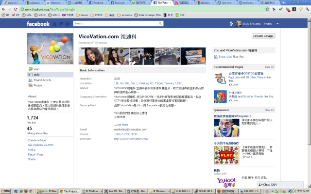Open last photo showing product boxes

193,56
